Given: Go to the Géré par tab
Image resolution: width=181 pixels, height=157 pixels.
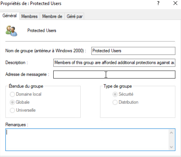Looking at the screenshot, I should pos(74,16).
